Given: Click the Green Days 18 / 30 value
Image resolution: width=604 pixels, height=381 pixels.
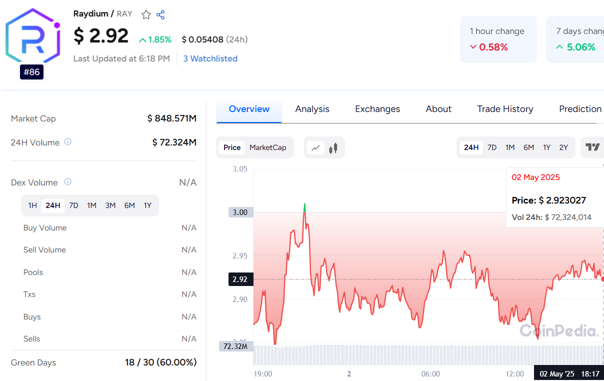Looking at the screenshot, I should tap(160, 362).
